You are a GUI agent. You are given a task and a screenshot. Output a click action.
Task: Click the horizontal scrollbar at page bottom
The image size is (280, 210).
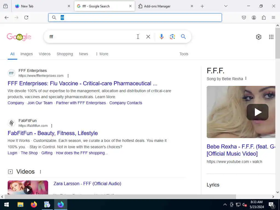click(x=120, y=197)
